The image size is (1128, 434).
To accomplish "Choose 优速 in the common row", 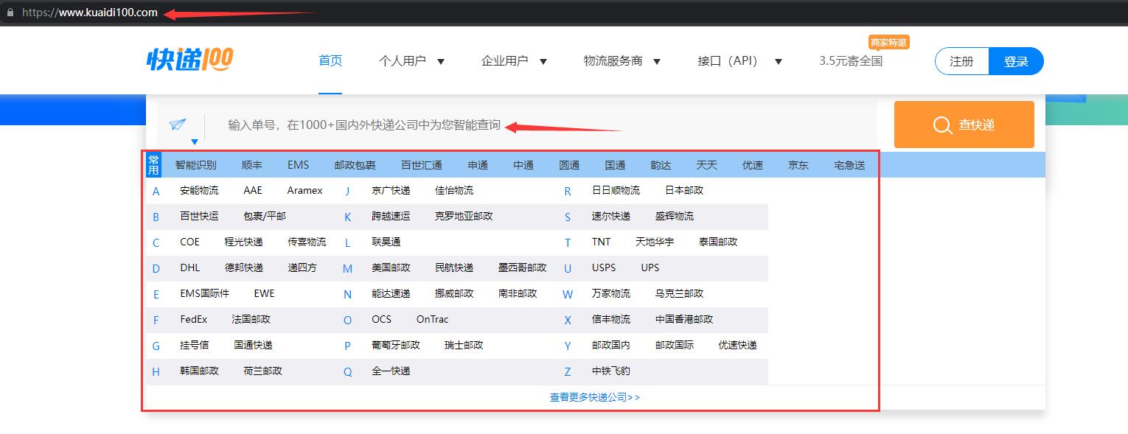I will 753,165.
